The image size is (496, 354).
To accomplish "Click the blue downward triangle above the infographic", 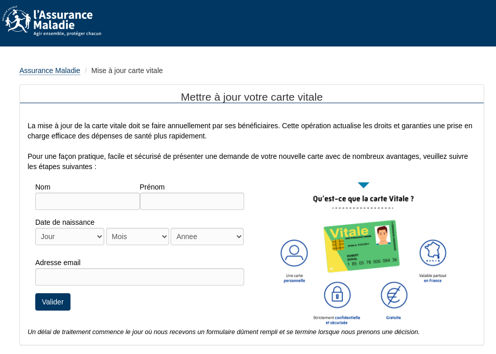I will click(363, 185).
